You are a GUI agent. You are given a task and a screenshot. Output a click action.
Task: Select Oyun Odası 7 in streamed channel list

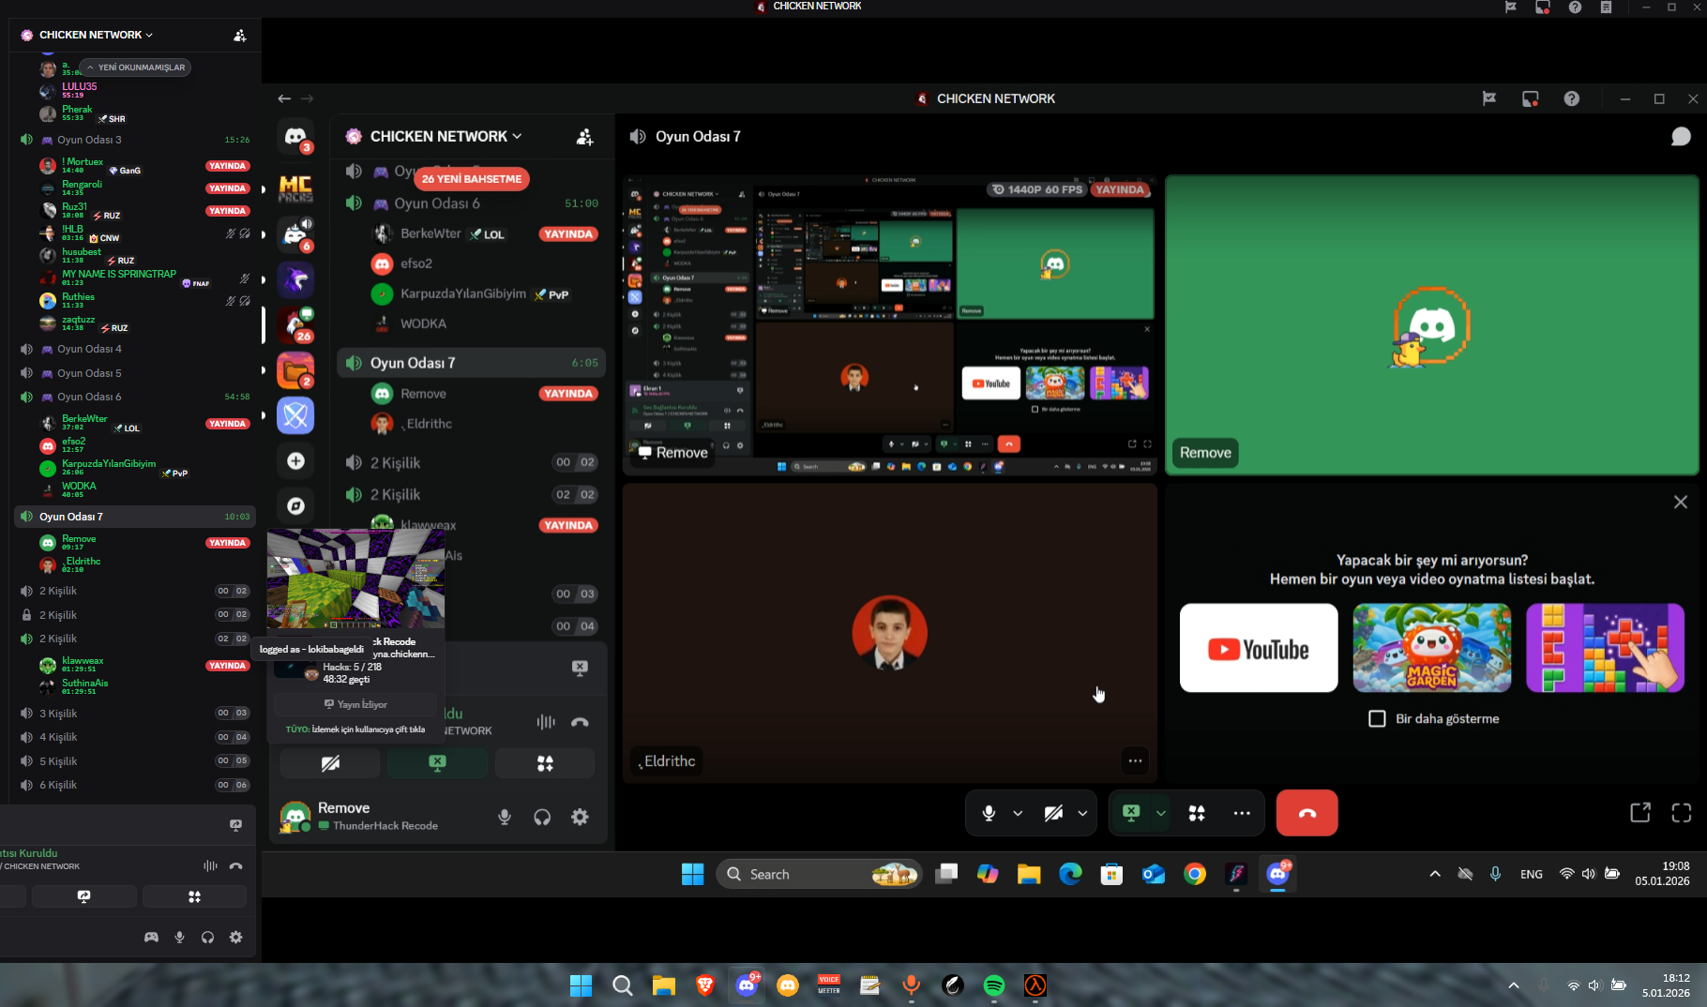(x=471, y=363)
